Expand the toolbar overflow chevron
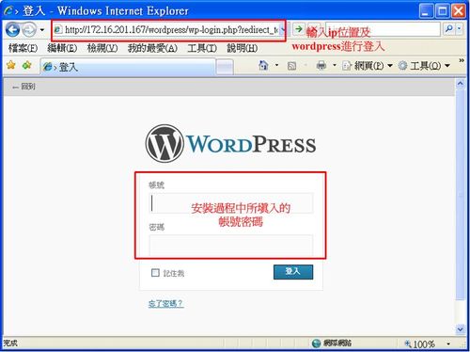 [462, 60]
